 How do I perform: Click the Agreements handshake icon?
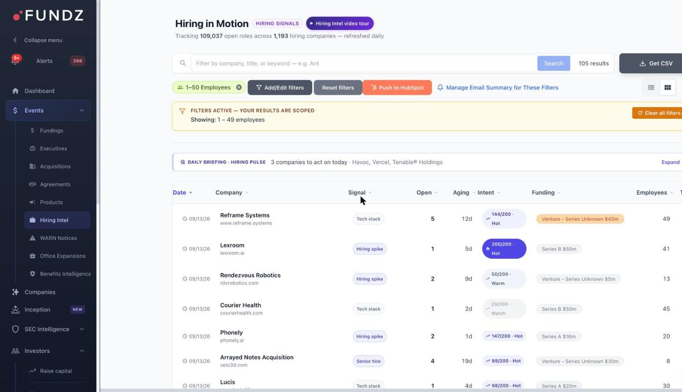(x=32, y=184)
